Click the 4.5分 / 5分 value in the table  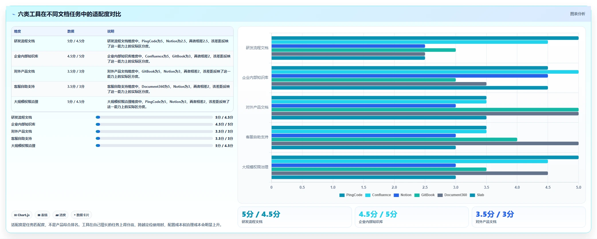(76, 56)
